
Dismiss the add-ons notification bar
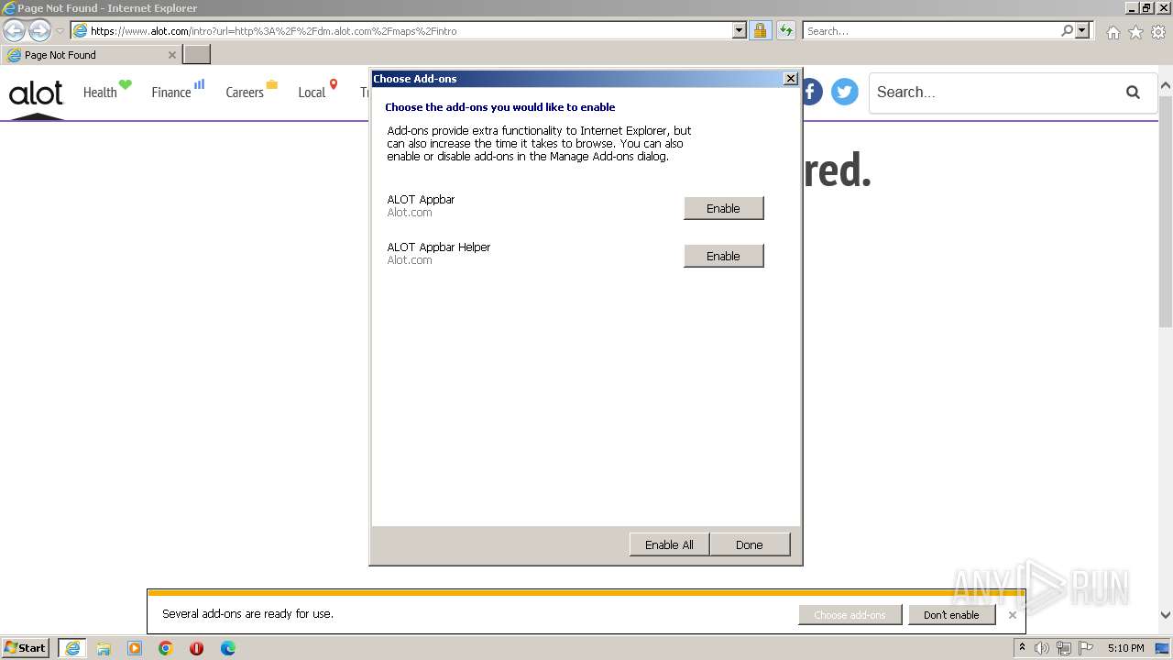1012,615
